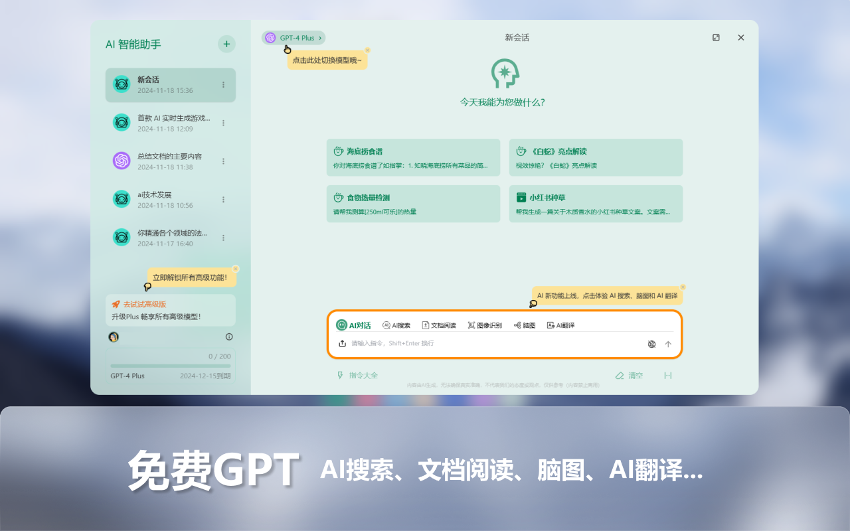
Task: Click the send arrow icon
Action: (668, 344)
